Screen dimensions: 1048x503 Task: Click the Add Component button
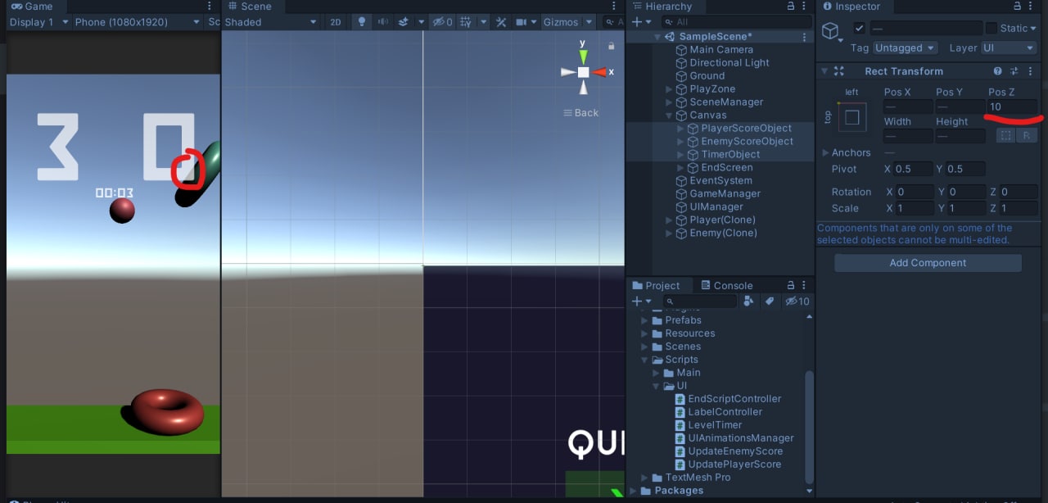click(928, 263)
